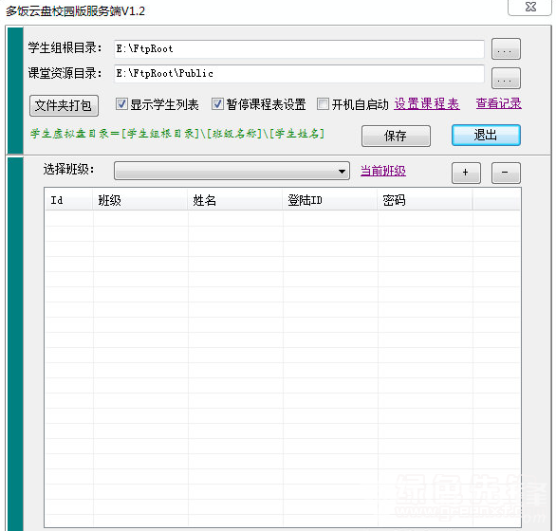Open the 设置课程表 link
556x531 pixels.
[x=427, y=104]
